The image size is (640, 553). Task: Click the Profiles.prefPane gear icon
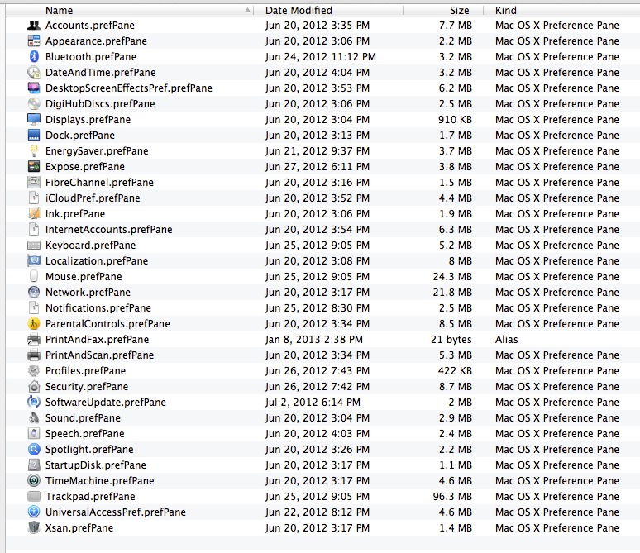[34, 371]
